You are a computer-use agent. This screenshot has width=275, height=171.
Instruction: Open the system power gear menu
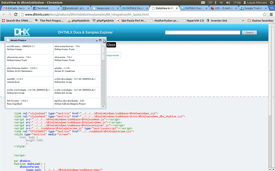pos(272,2)
